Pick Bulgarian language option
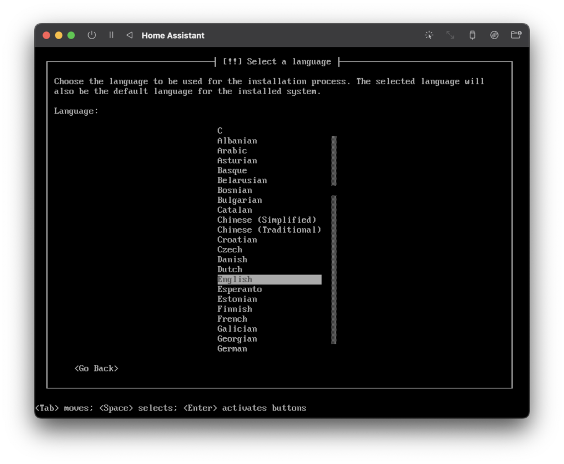Viewport: 564px width, 464px height. tap(240, 200)
